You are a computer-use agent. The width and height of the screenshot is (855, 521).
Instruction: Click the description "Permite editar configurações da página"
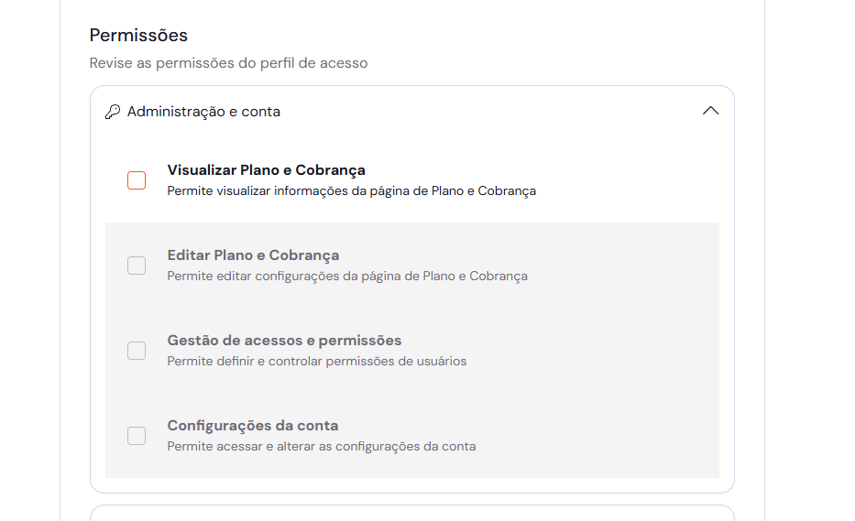click(346, 276)
